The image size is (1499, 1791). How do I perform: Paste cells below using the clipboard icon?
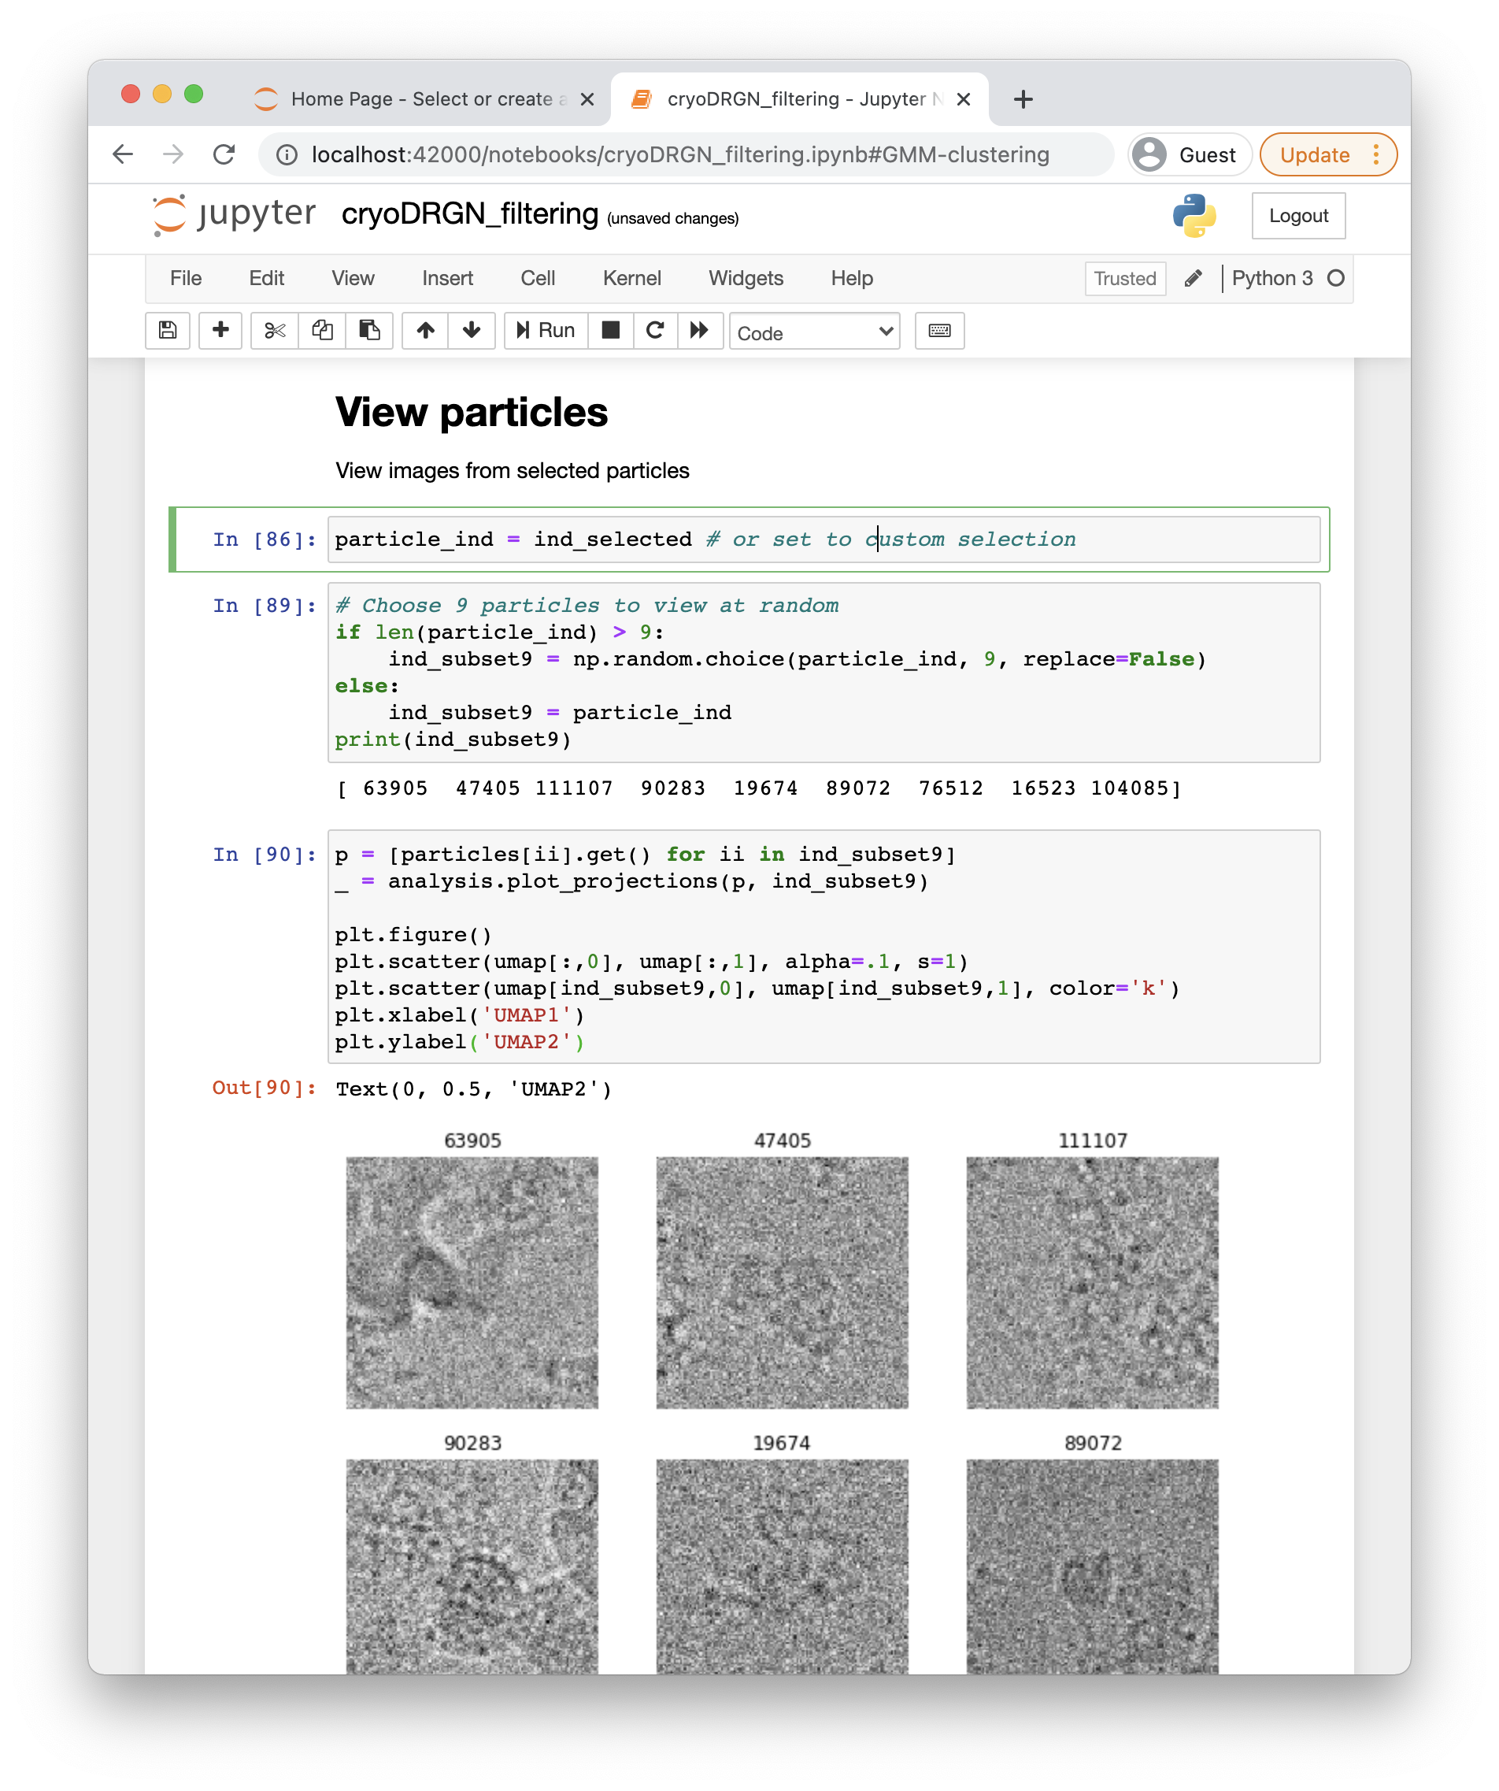369,330
